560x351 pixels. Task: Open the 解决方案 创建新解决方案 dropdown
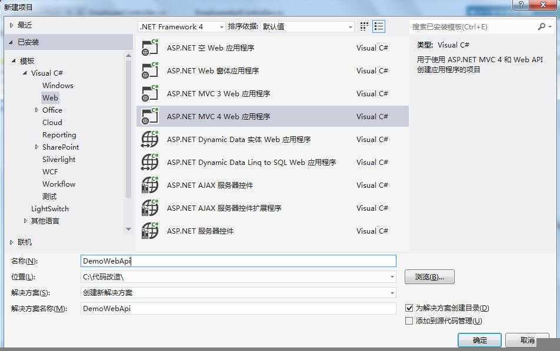click(392, 293)
